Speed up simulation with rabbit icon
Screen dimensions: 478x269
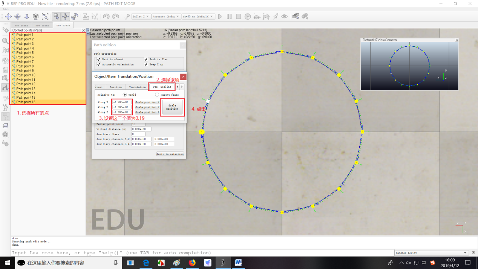point(266,17)
